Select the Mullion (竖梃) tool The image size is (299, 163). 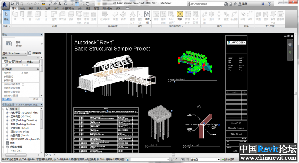93,16
